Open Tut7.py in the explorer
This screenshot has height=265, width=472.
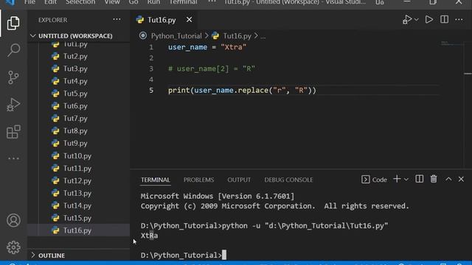75,119
